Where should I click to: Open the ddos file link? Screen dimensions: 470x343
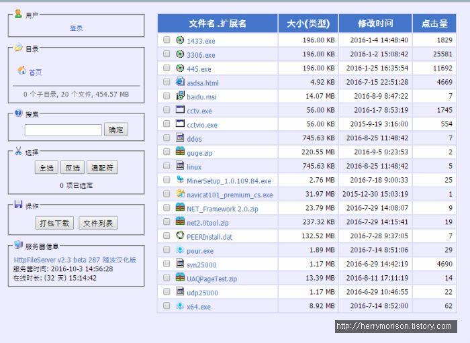pyautogui.click(x=194, y=139)
